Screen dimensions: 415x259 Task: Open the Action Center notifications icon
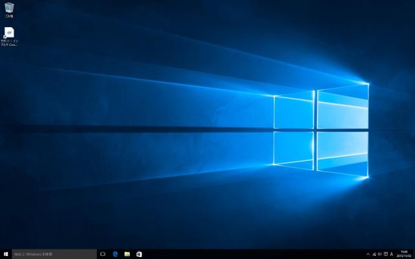tap(386, 254)
